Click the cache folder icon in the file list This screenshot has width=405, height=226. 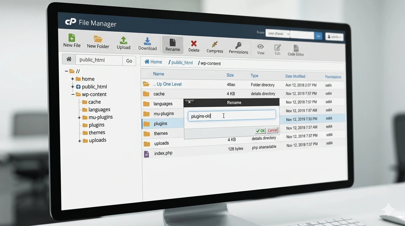pyautogui.click(x=146, y=94)
